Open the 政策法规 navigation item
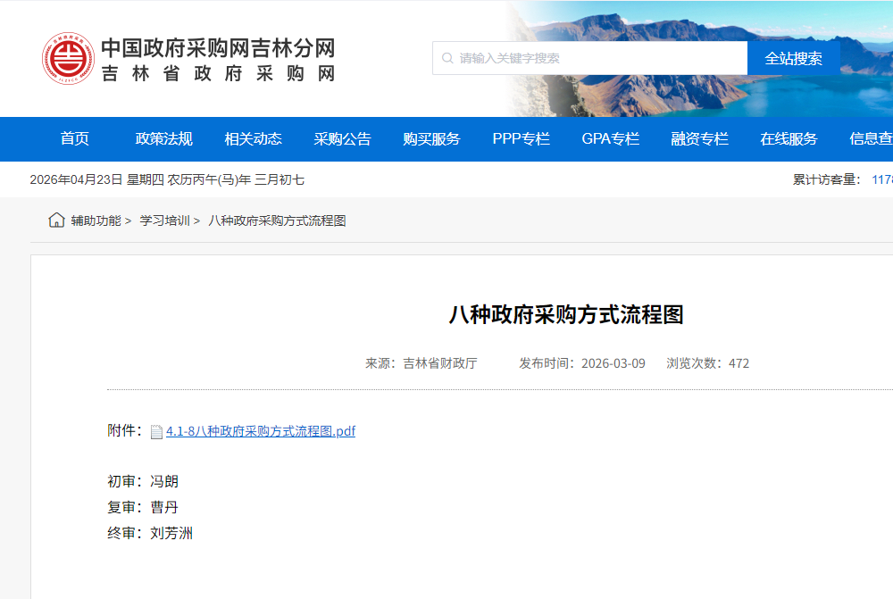 click(163, 138)
